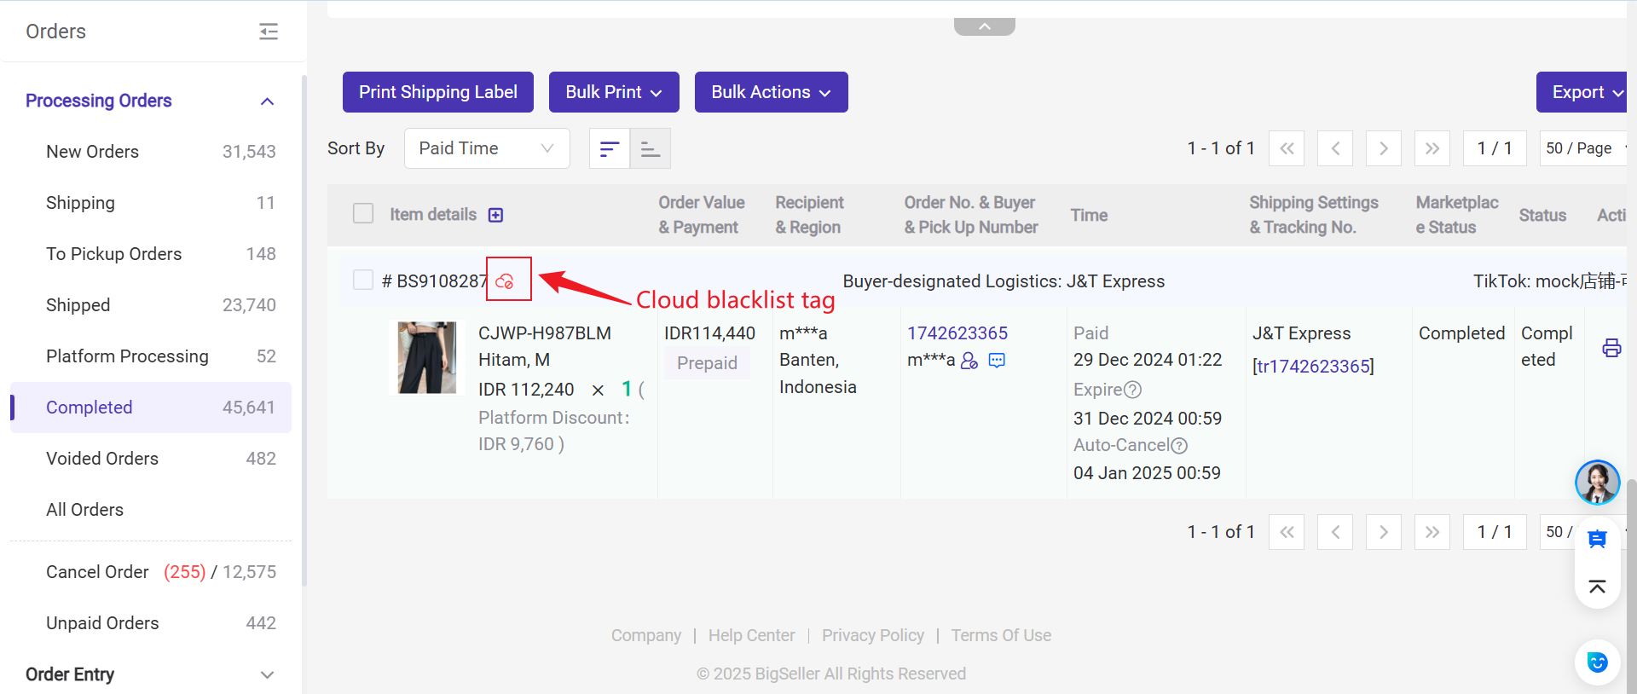
Task: Collapse the Orders sidebar menu icon
Action: pos(269,32)
